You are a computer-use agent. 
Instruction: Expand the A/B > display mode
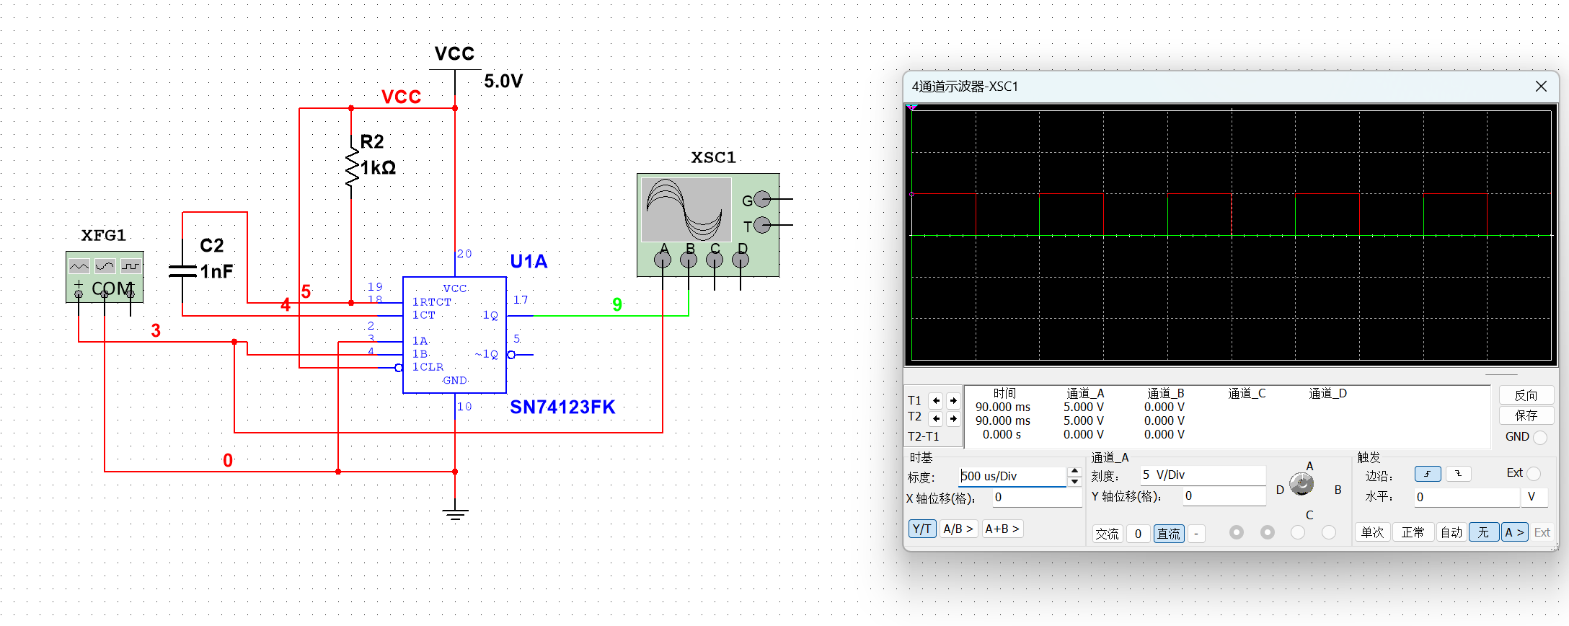click(958, 529)
